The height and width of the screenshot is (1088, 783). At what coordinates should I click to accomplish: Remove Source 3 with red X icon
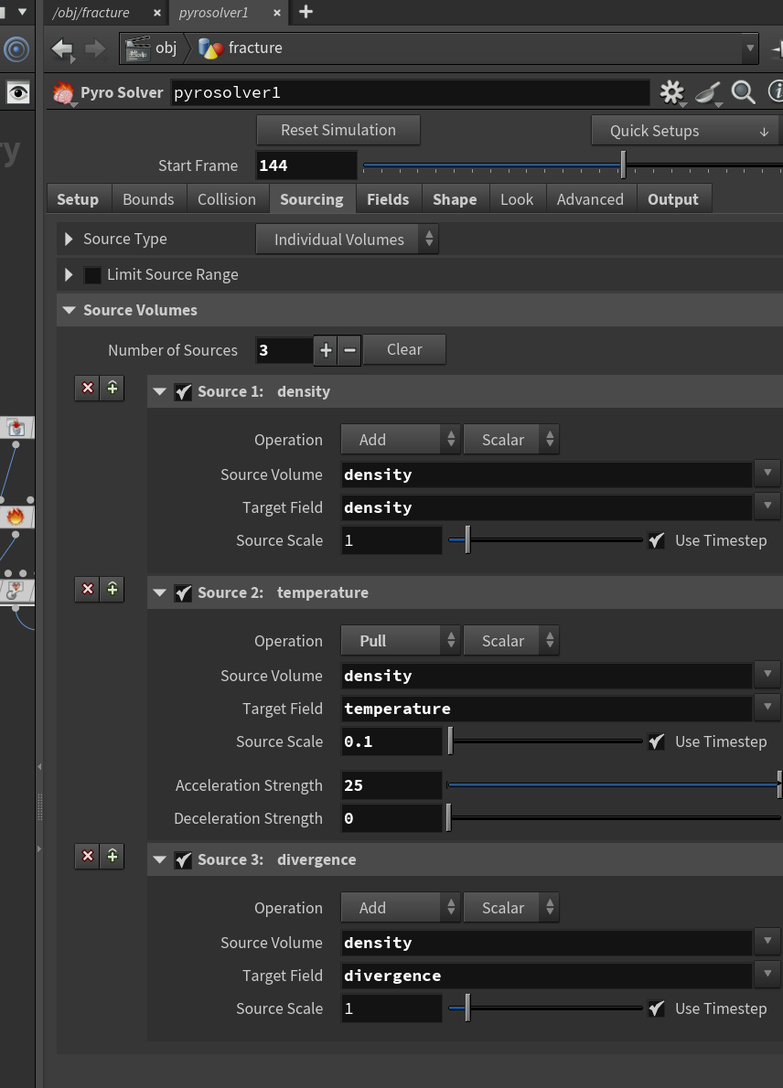88,857
